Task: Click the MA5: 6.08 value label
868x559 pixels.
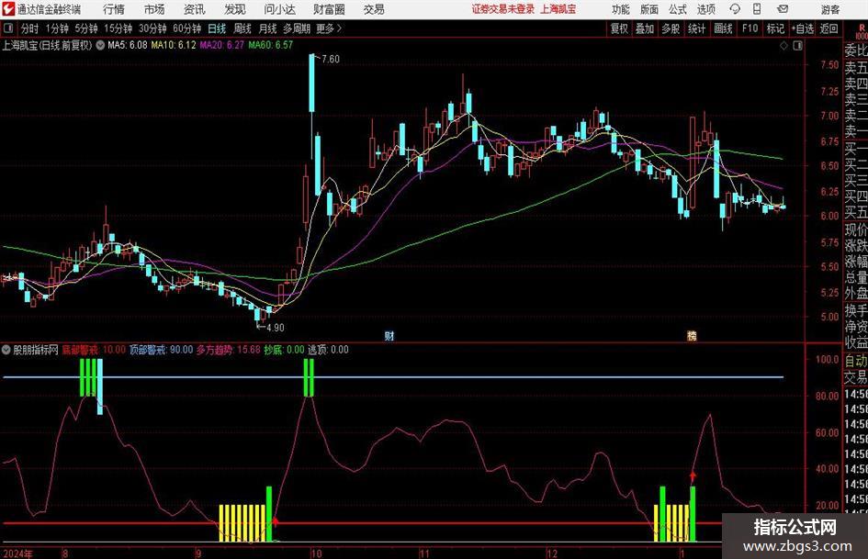Action: pyautogui.click(x=128, y=45)
